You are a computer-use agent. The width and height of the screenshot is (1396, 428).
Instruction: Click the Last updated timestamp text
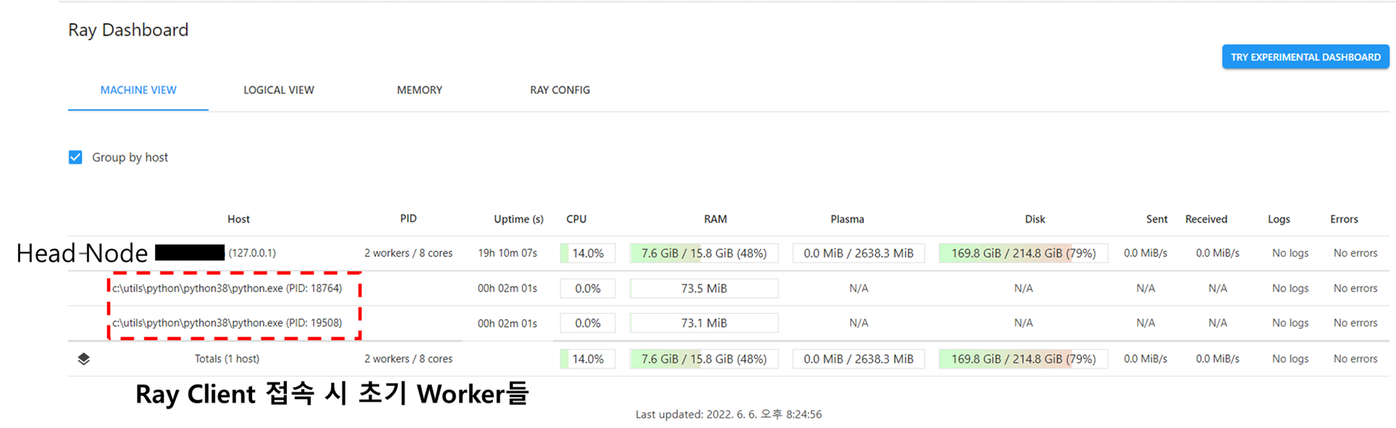[729, 415]
